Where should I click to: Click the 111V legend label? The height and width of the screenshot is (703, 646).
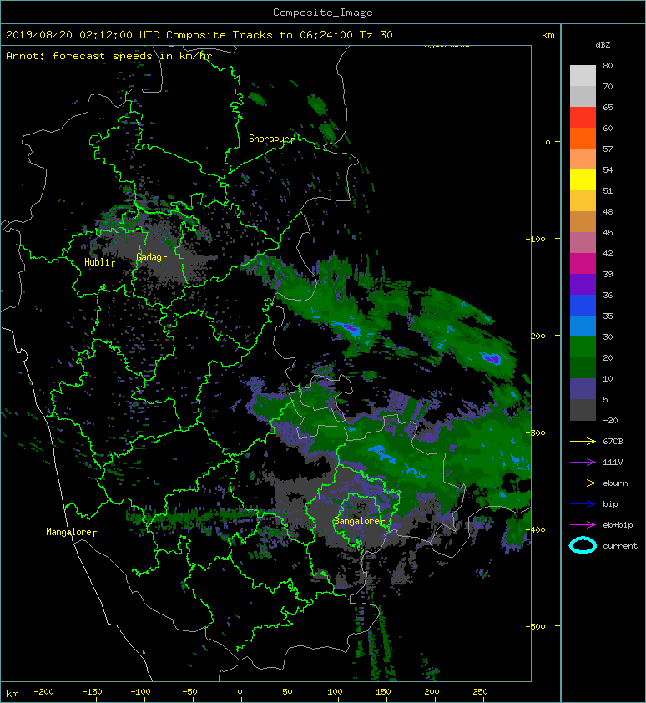[613, 463]
